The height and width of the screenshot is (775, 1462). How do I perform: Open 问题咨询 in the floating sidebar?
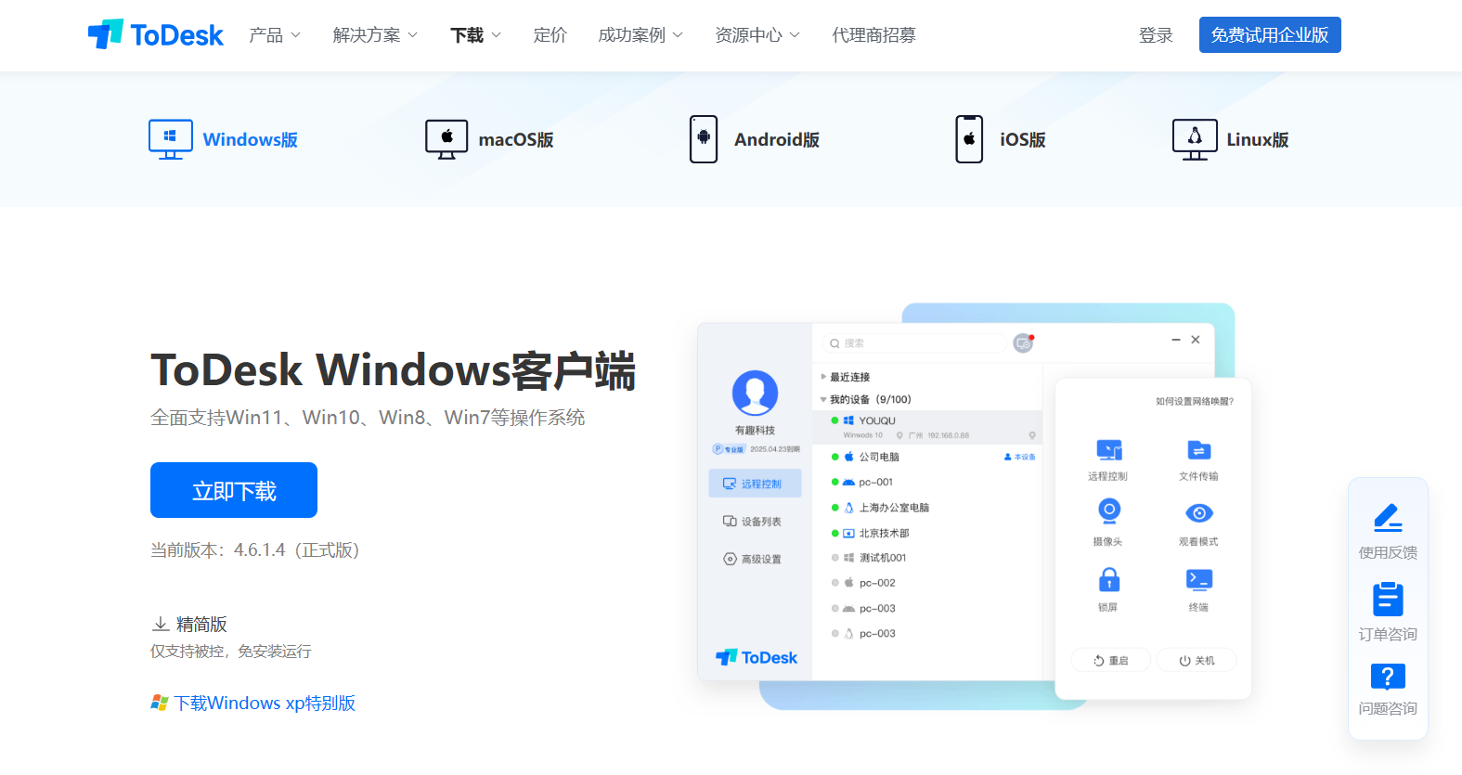(x=1388, y=689)
